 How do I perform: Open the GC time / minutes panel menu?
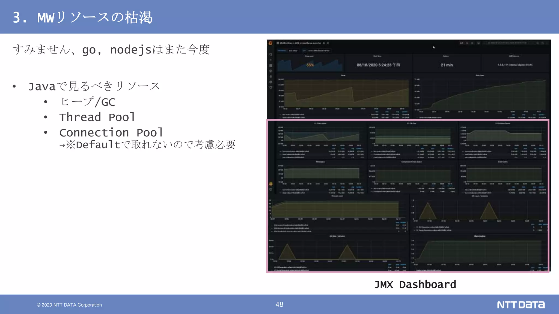[x=337, y=236]
